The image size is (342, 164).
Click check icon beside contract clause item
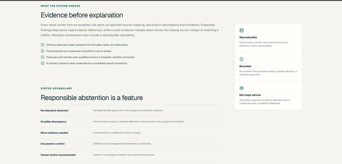tap(42, 63)
